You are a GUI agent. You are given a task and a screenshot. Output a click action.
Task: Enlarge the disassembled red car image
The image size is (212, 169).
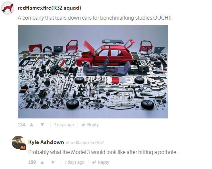tap(93, 72)
